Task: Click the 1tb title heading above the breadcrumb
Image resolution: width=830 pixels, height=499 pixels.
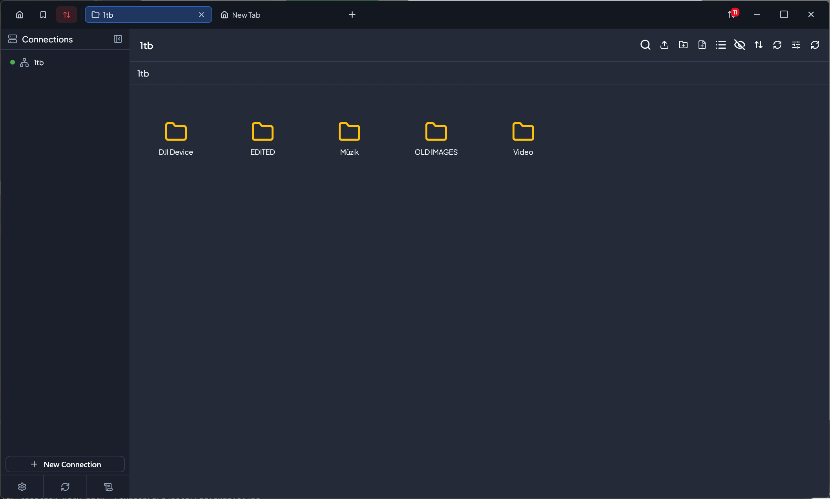Action: (x=146, y=46)
